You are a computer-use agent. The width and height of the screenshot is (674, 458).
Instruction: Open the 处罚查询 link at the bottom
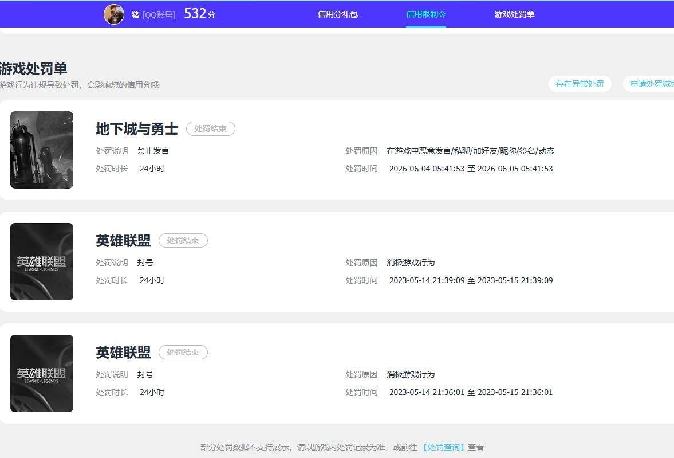[x=443, y=447]
